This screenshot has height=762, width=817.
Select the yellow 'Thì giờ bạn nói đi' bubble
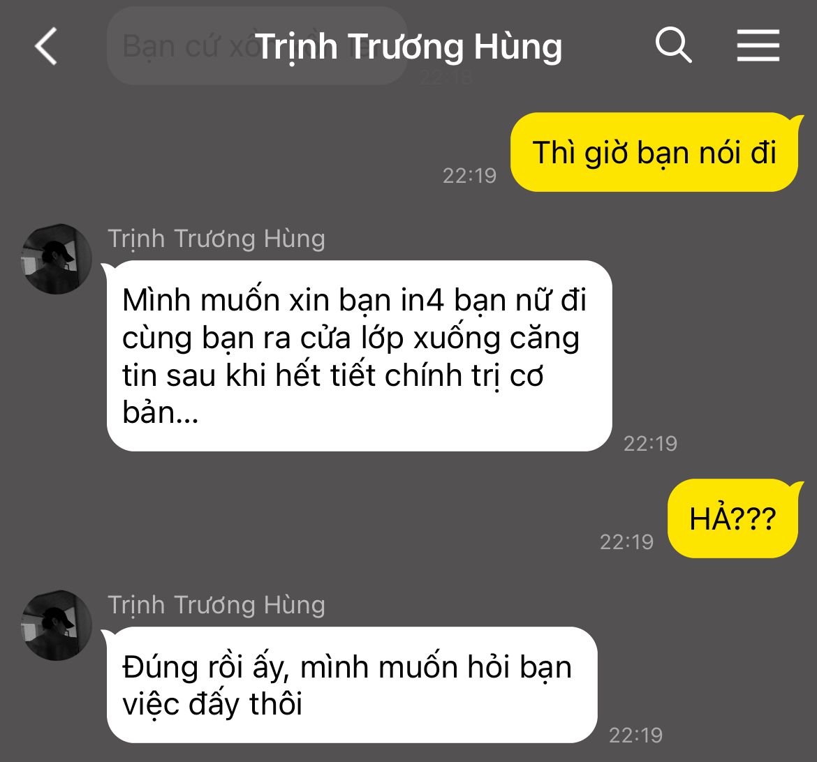click(655, 152)
